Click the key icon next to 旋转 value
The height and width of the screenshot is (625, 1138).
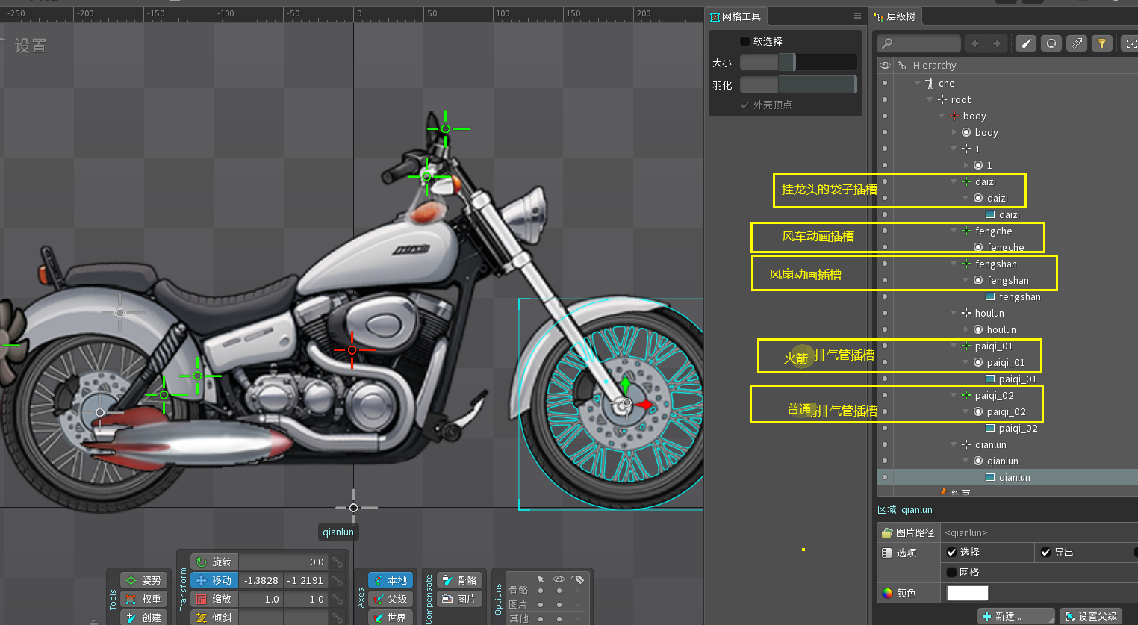(x=338, y=562)
